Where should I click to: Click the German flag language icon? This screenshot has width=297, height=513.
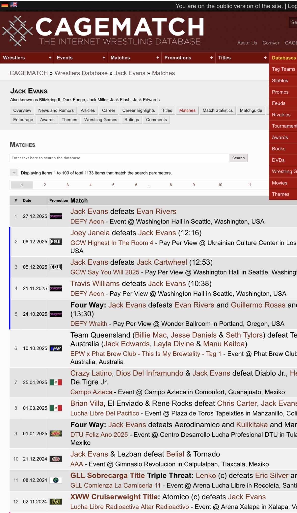pyautogui.click(x=5, y=5)
